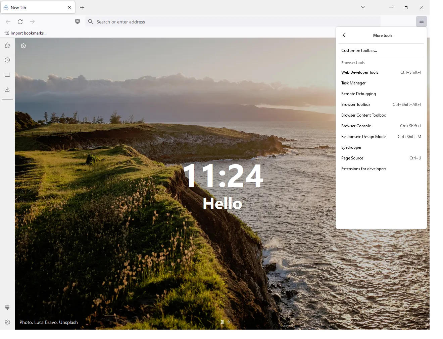
Task: Open History via the clock icon
Action: [7, 60]
